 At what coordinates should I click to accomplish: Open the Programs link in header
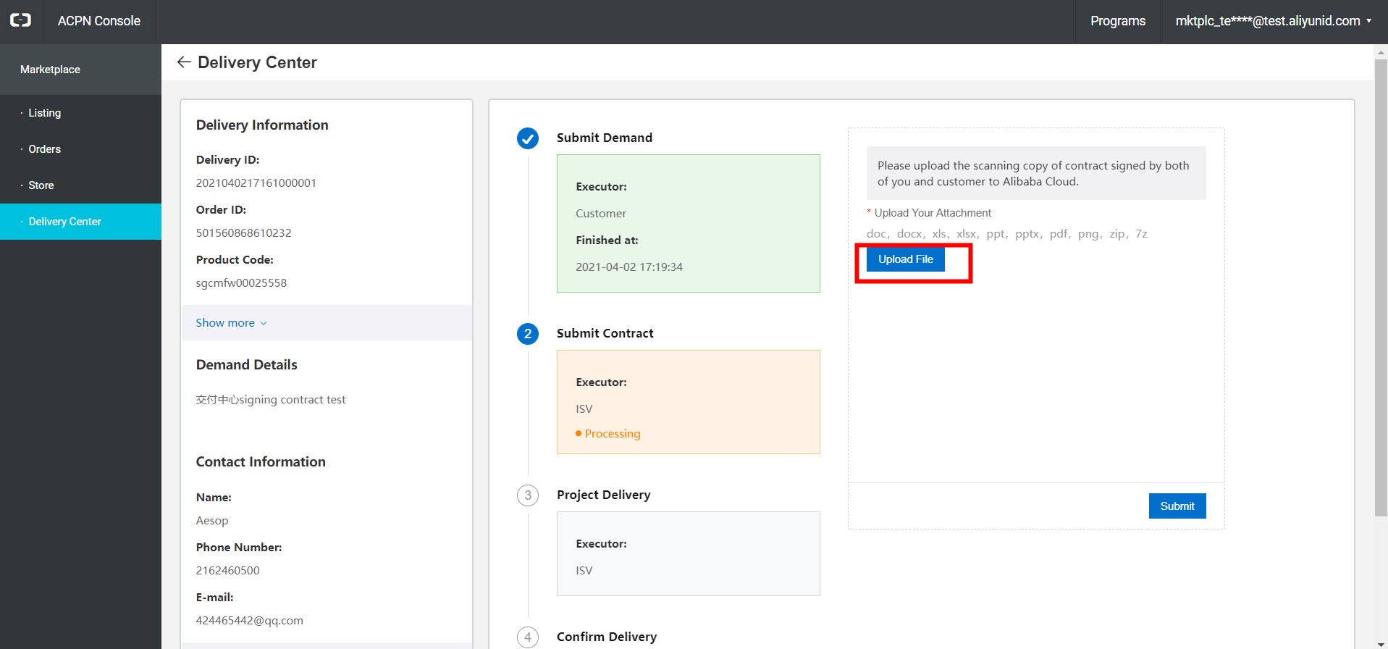click(1117, 21)
